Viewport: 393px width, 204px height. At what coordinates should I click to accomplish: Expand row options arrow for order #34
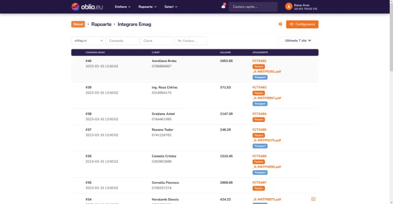[x=313, y=199]
